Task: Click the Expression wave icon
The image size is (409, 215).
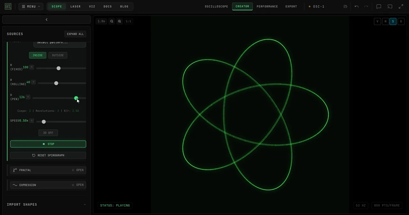Action: 15,185
